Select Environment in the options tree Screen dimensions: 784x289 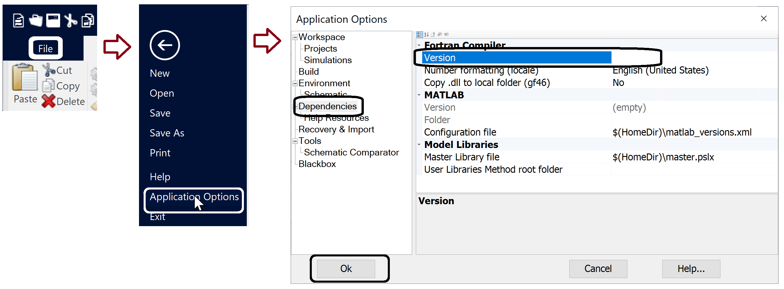(324, 83)
